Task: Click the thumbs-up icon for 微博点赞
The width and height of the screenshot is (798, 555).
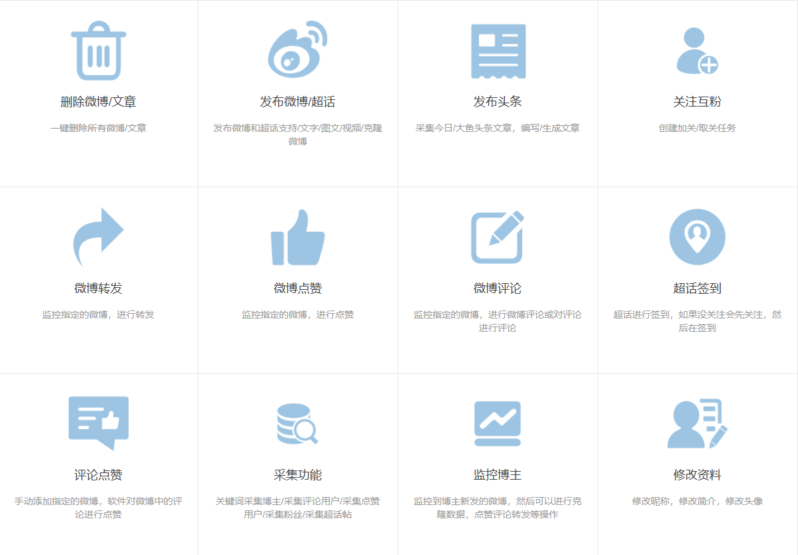Action: 299,237
